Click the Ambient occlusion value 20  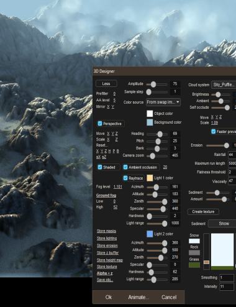click(x=165, y=167)
